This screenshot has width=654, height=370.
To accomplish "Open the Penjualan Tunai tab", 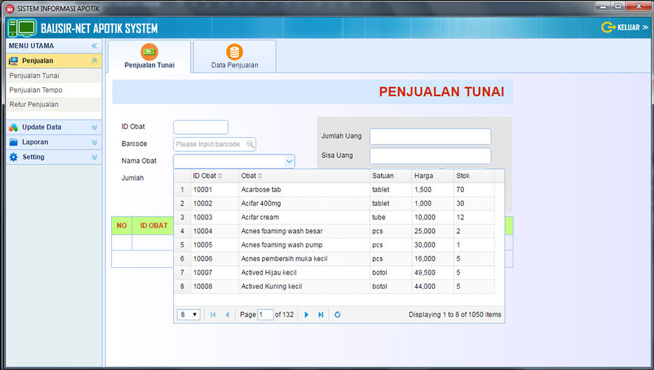I will pos(149,57).
